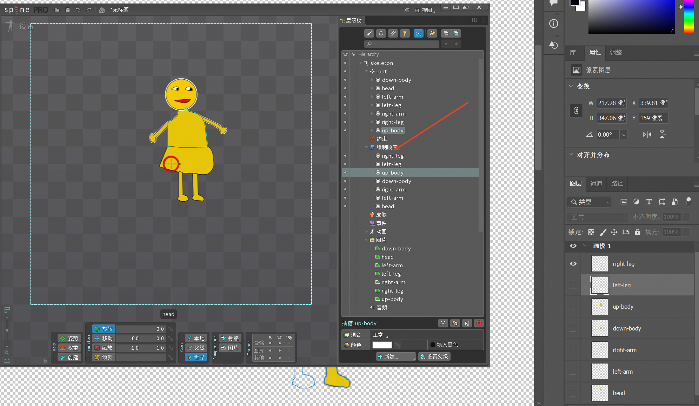Click the red delete icon beside slot up-body
Viewport: 699px width, 406px height.
point(479,323)
